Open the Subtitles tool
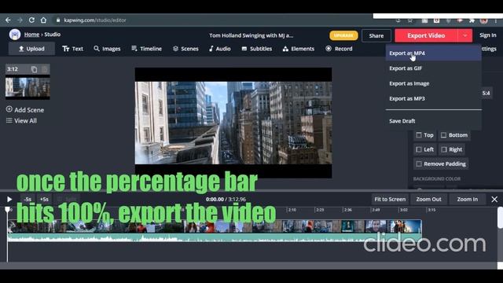Image resolution: width=503 pixels, height=283 pixels. pyautogui.click(x=257, y=49)
